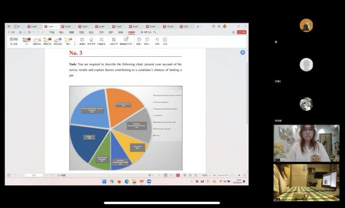Enter full screen from status bar corner
Viewport: 345px width, 208px height.
point(245,175)
